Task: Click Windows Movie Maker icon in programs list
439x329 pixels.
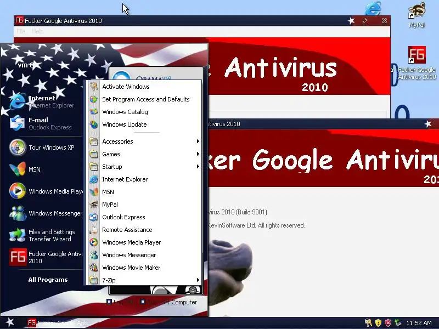Action: pyautogui.click(x=94, y=268)
